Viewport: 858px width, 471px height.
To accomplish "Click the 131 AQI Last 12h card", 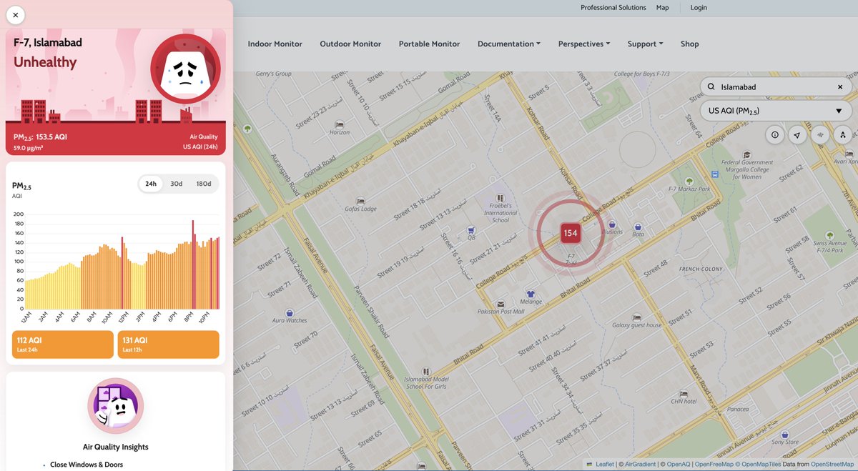I will click(x=169, y=344).
